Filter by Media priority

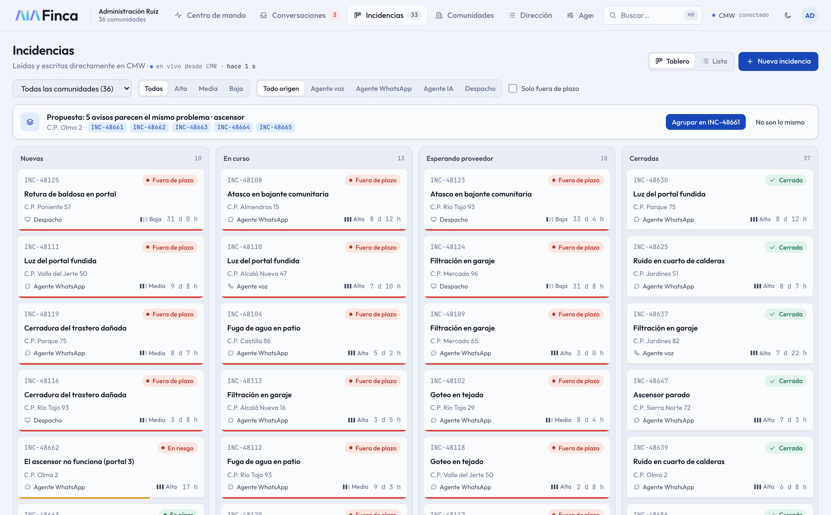pos(208,89)
